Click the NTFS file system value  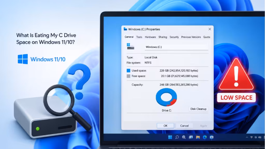tap(148, 63)
